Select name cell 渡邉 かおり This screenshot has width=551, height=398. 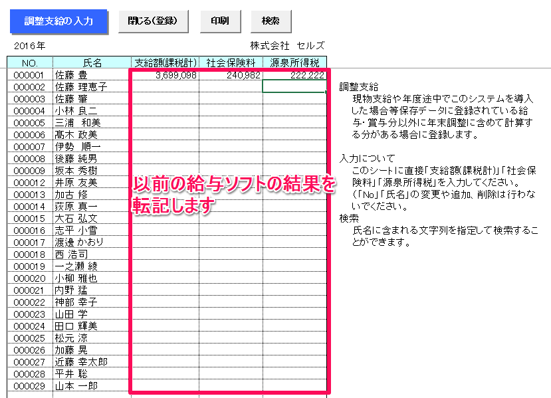[x=92, y=242]
